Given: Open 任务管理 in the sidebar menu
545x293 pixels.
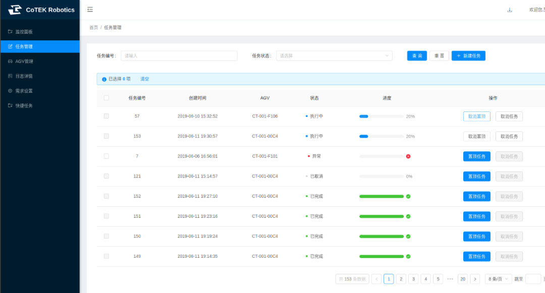Looking at the screenshot, I should 24,46.
